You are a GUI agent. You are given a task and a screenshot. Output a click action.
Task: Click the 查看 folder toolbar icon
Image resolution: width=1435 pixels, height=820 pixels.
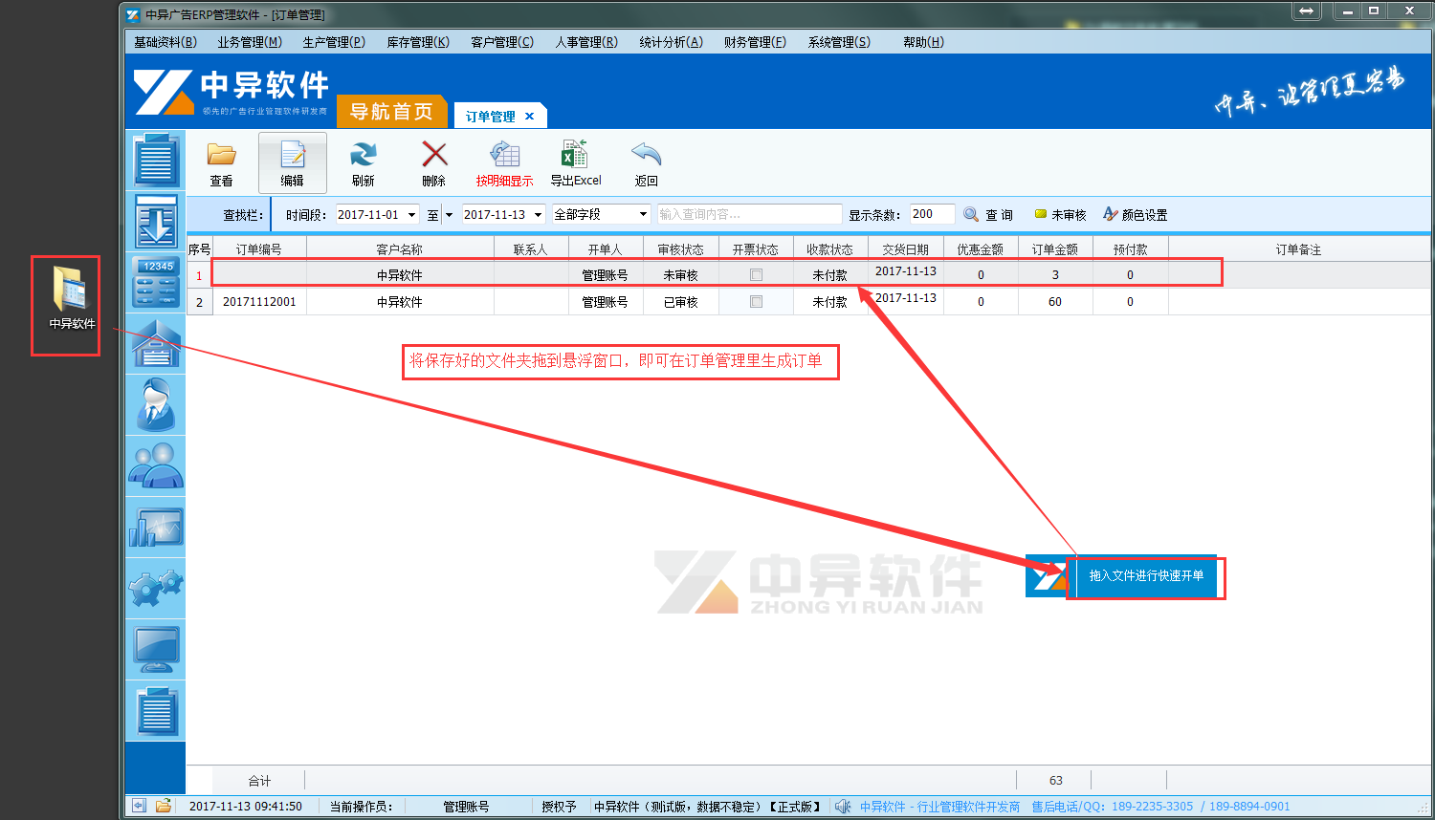221,155
